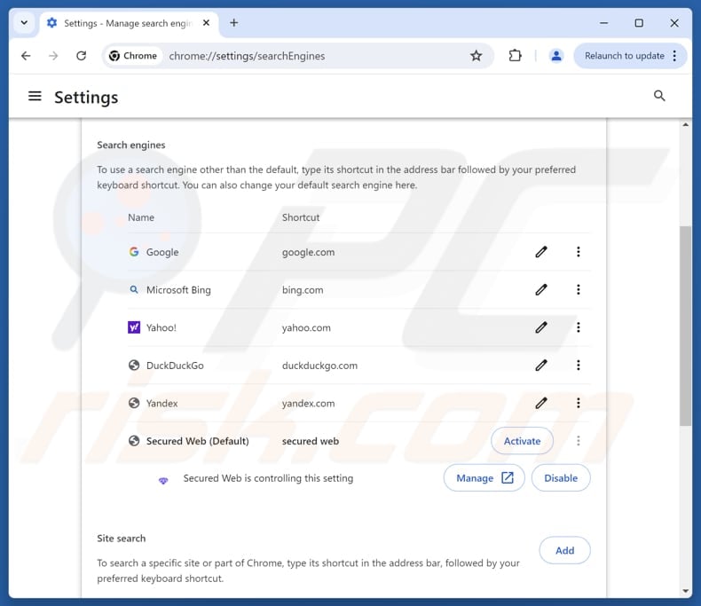Activate the Secured Web search engine
This screenshot has width=701, height=606.
tap(522, 441)
